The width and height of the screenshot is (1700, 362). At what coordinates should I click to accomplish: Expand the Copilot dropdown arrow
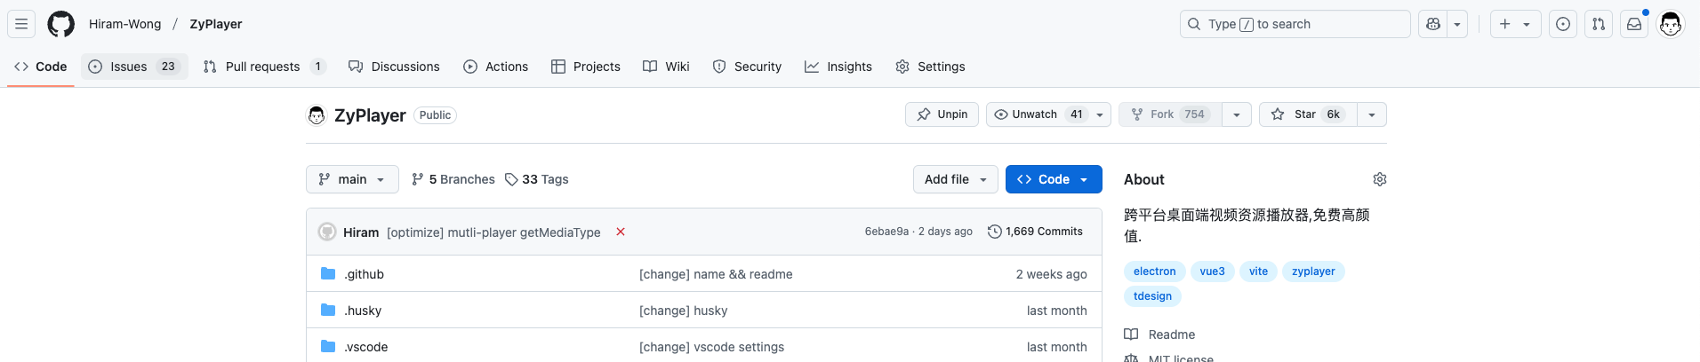tap(1457, 24)
